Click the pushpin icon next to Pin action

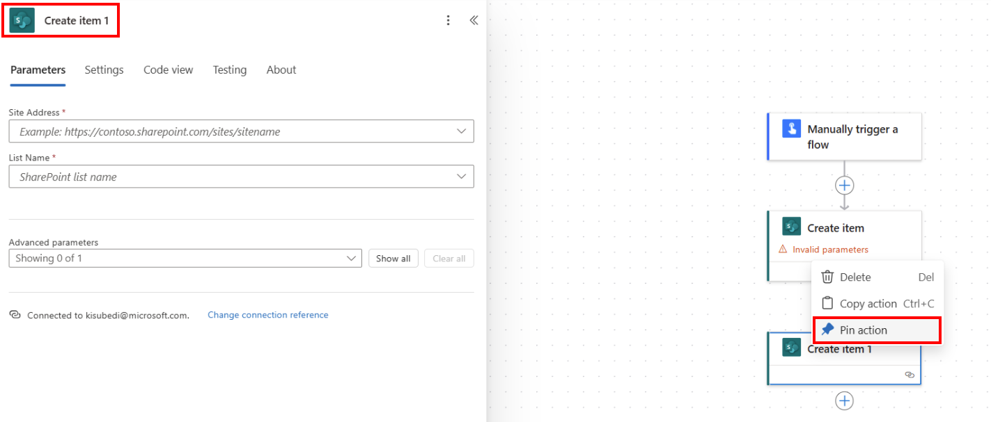[x=826, y=330]
